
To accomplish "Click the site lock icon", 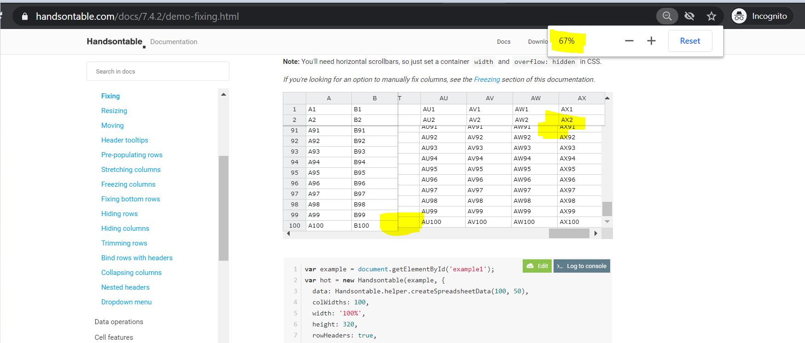I will 25,17.
